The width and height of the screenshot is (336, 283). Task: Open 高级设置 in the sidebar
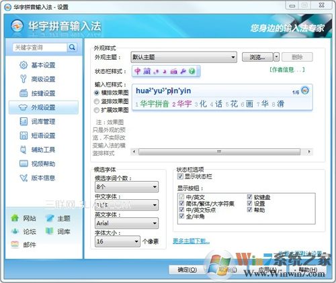tap(43, 79)
